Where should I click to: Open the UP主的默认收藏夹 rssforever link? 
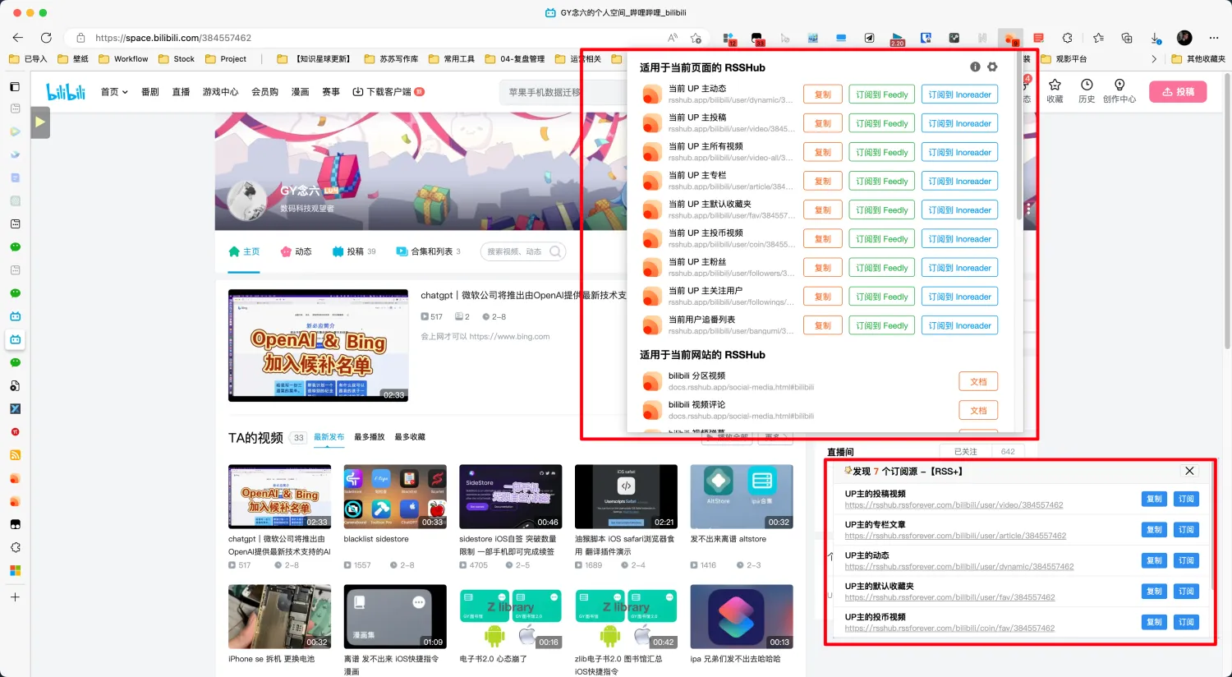pyautogui.click(x=949, y=597)
